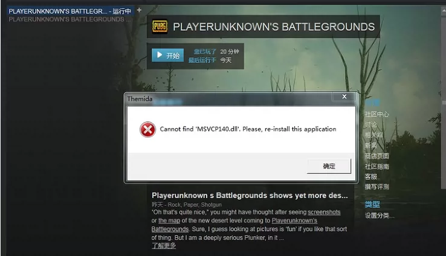Click the 开始 play button

pos(167,55)
